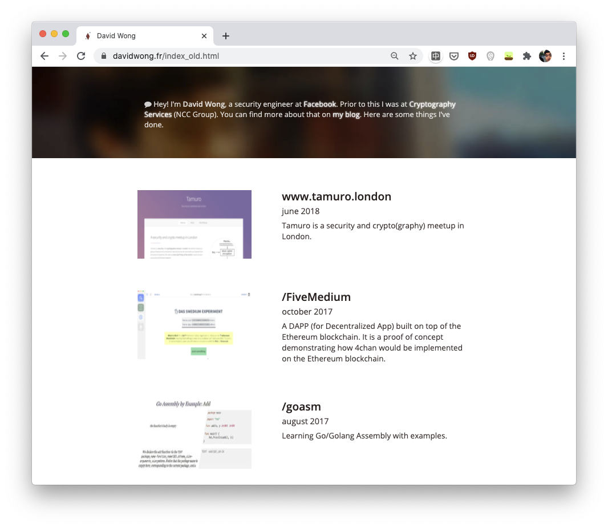The height and width of the screenshot is (527, 608).
Task: Open the uBlock Origin shield extension
Action: (472, 56)
